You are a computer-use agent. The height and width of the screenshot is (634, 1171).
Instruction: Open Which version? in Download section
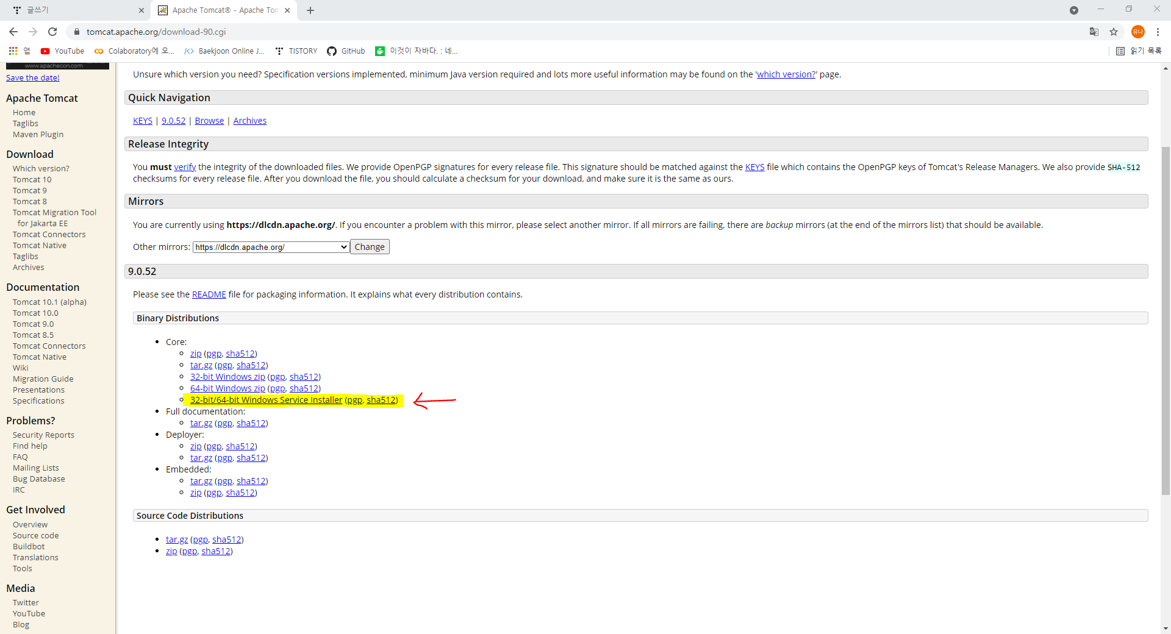(41, 169)
